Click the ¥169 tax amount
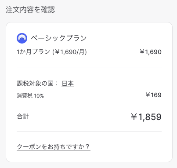Viewport: 177px width, 168px height. point(153,95)
